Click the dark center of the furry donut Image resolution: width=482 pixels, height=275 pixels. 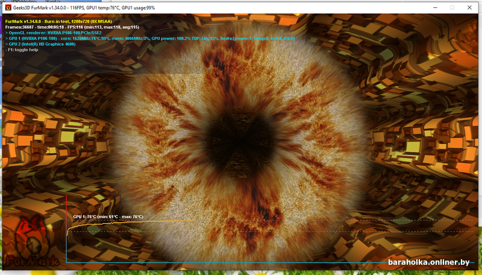point(240,143)
